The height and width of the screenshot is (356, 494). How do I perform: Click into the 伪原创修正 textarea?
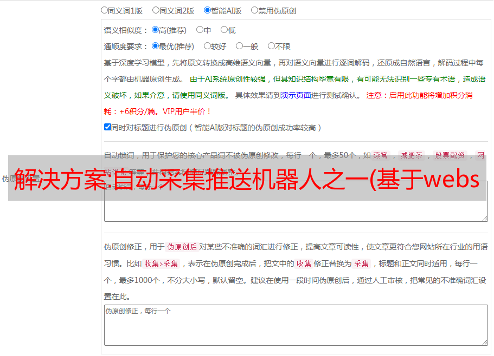tap(296, 325)
